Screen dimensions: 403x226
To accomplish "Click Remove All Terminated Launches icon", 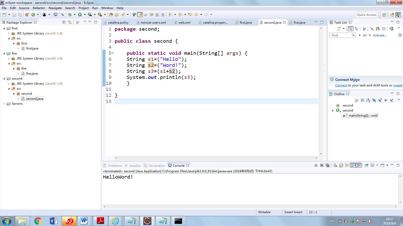I will [327, 165].
